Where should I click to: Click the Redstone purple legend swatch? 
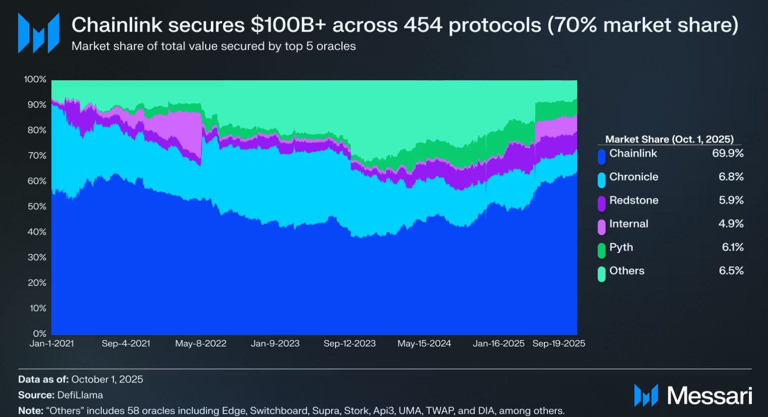tap(601, 203)
